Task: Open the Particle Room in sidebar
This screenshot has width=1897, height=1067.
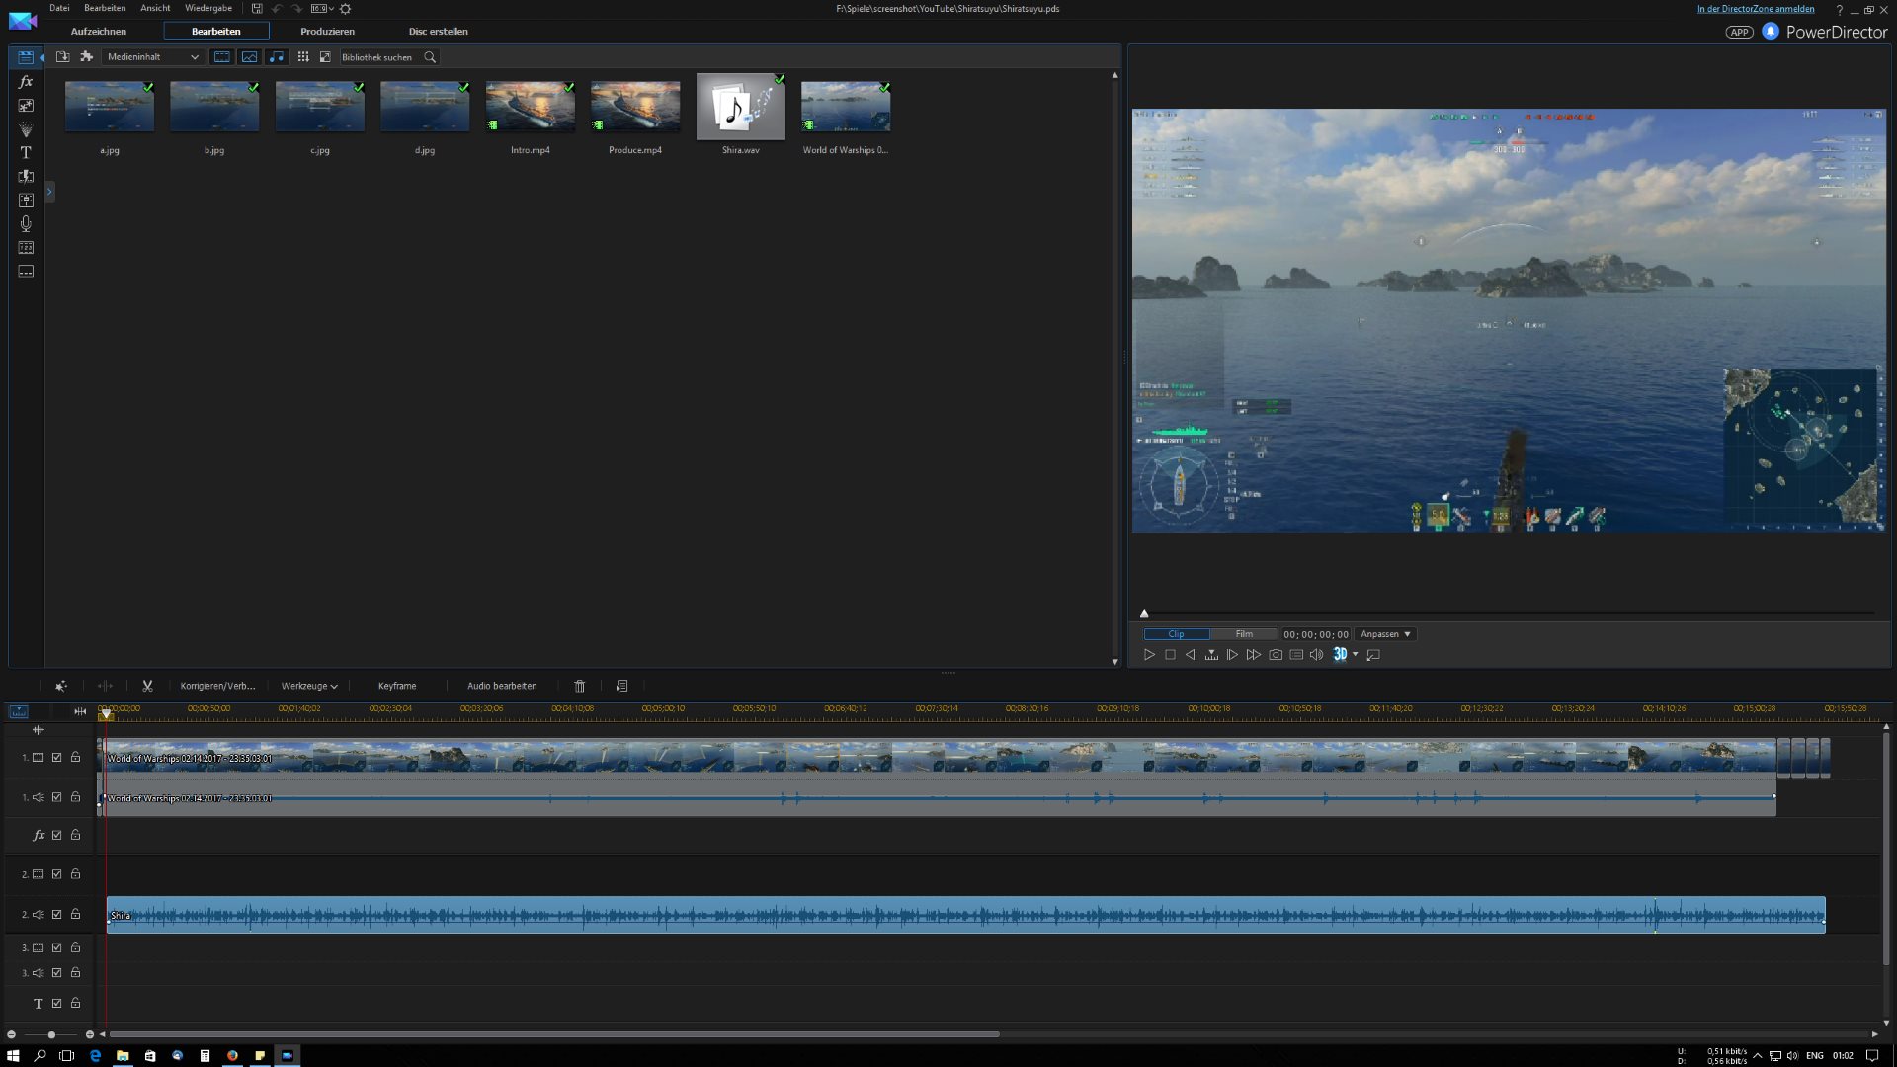Action: [x=26, y=129]
